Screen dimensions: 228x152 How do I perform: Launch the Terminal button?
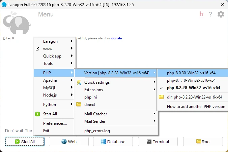coord(158,142)
